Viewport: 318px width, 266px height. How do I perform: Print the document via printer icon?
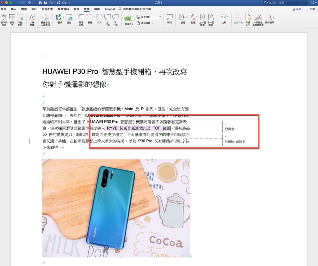[x=64, y=3]
